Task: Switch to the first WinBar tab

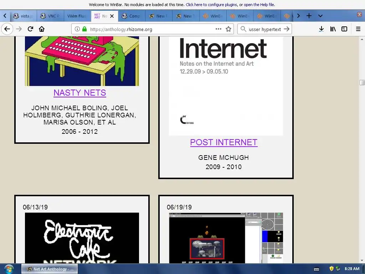Action: [213, 16]
